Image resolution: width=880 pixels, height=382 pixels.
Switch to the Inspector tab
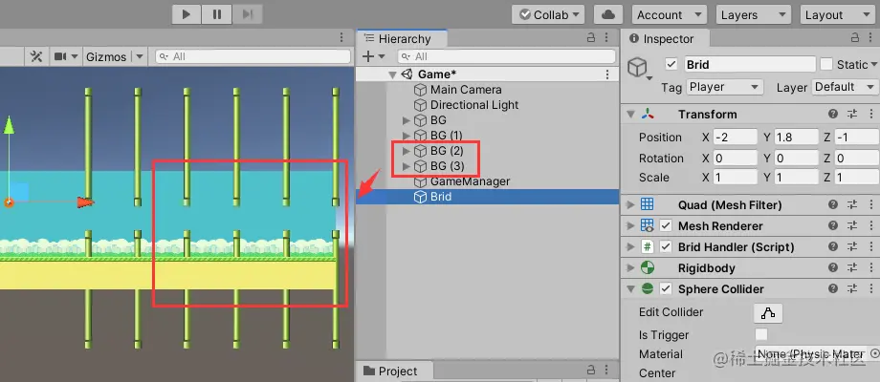pyautogui.click(x=666, y=38)
